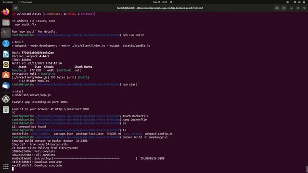Open the volume icon in system tray
This screenshot has height=173, width=308.
point(299,2)
